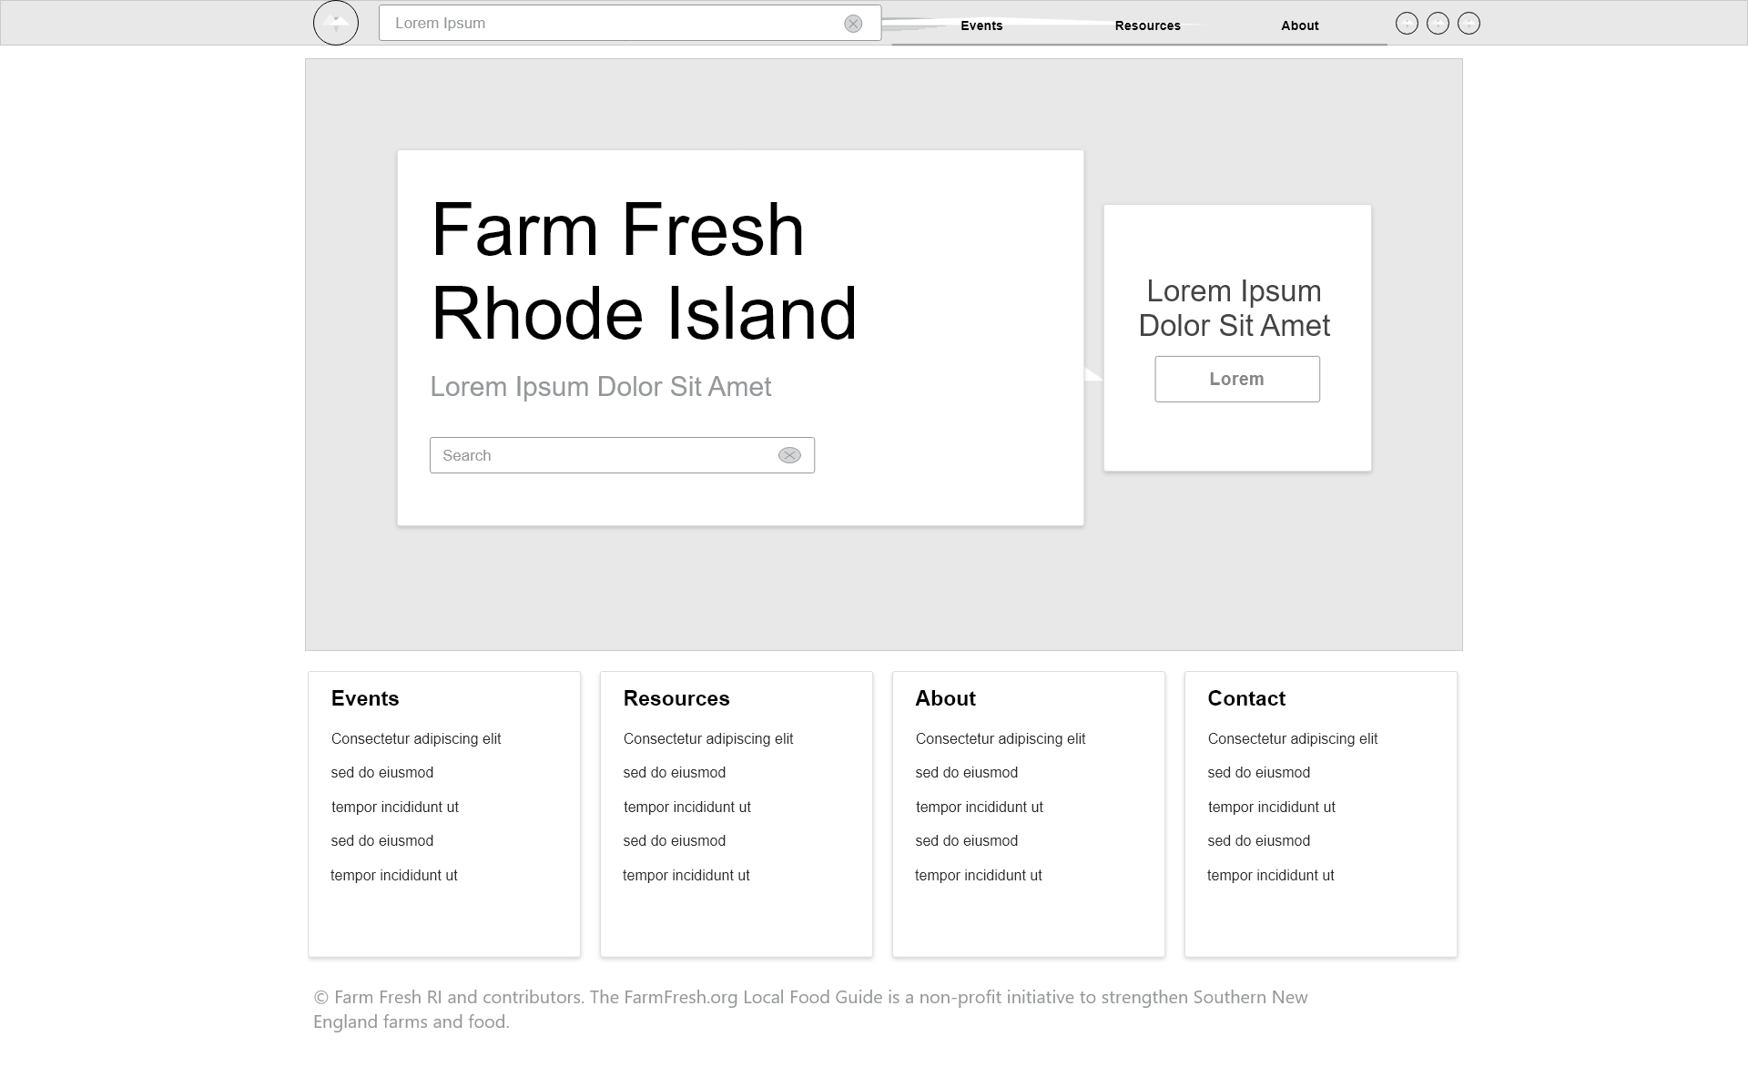This screenshot has width=1748, height=1067.
Task: Click the rightmost of three round header icons
Action: pos(1469,24)
